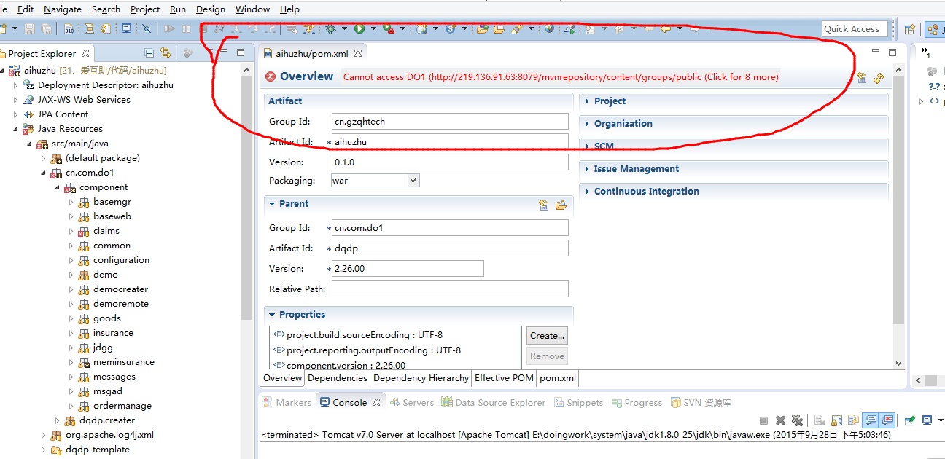Switch to the Dependency Hierarchy tab

[421, 378]
